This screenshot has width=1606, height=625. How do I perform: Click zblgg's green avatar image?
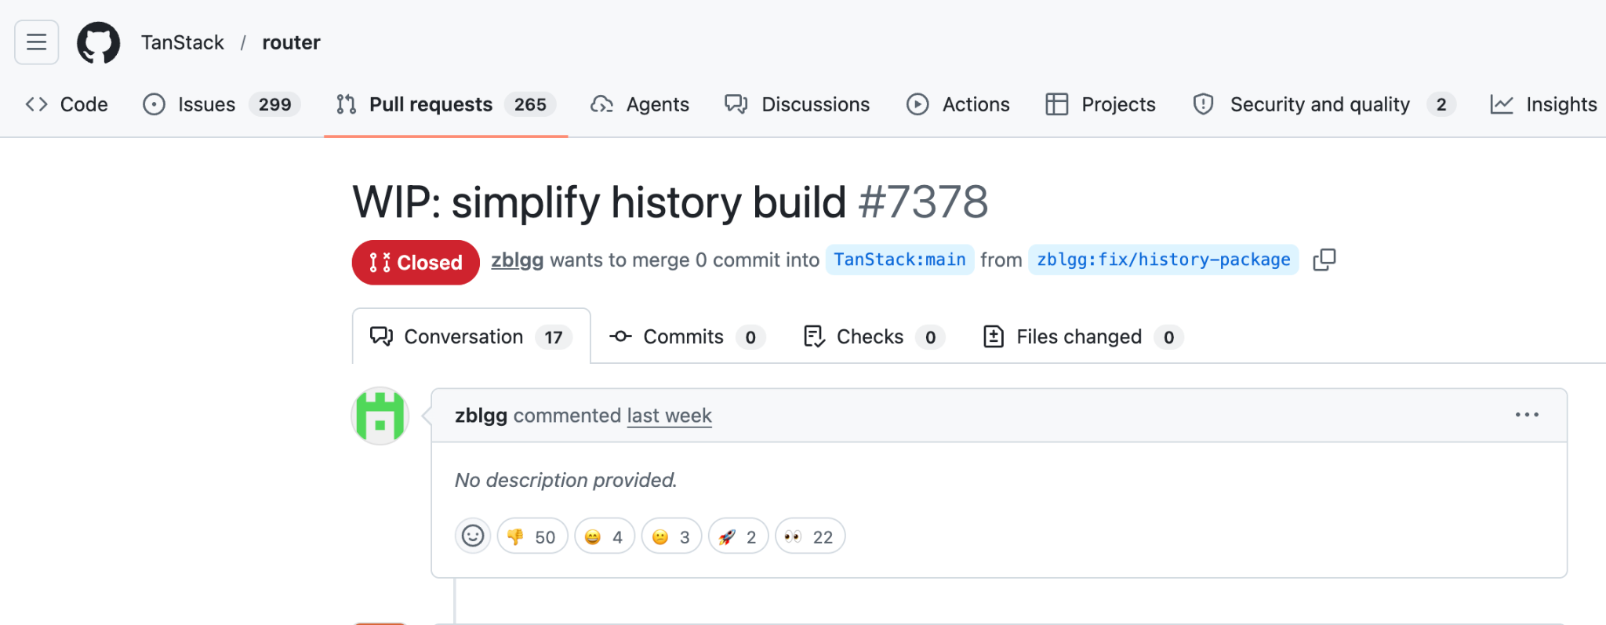click(x=380, y=416)
